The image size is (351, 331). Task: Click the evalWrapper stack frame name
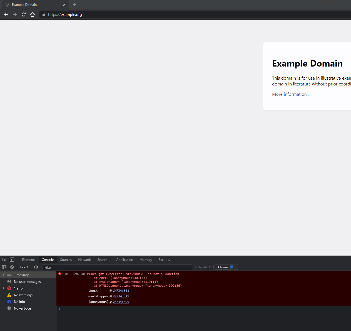click(x=98, y=296)
